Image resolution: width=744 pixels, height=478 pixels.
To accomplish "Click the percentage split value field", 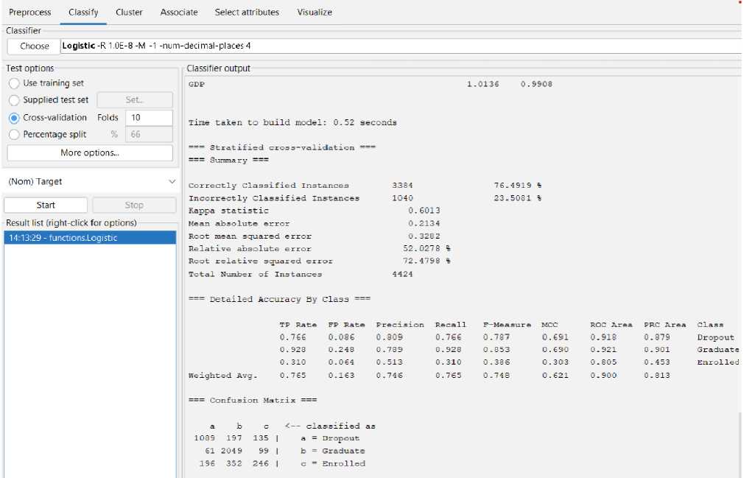I will coord(149,135).
